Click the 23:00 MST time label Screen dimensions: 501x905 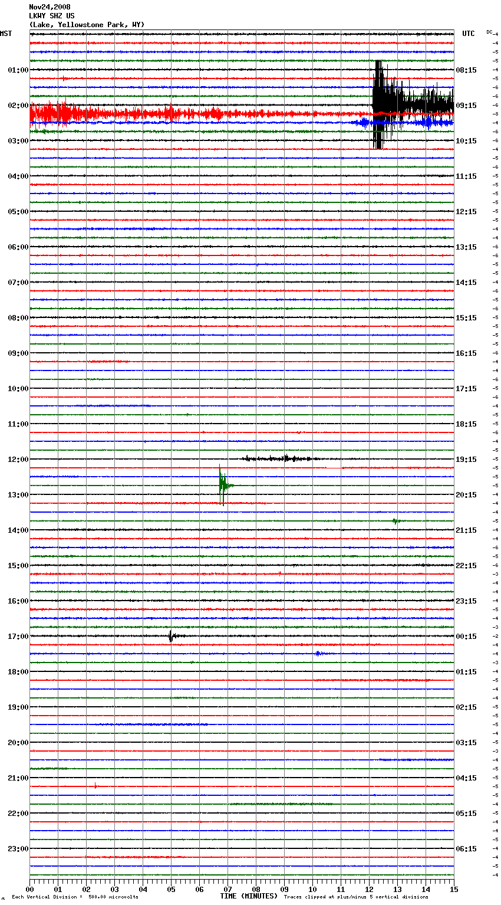click(18, 849)
